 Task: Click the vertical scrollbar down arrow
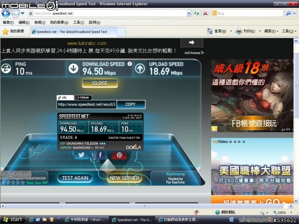point(296,201)
